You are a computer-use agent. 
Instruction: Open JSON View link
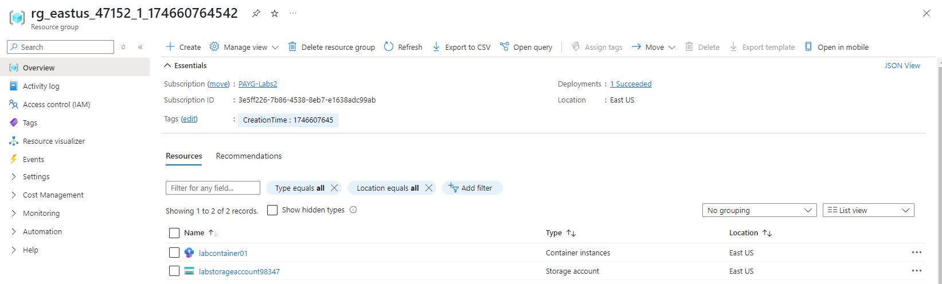point(902,65)
